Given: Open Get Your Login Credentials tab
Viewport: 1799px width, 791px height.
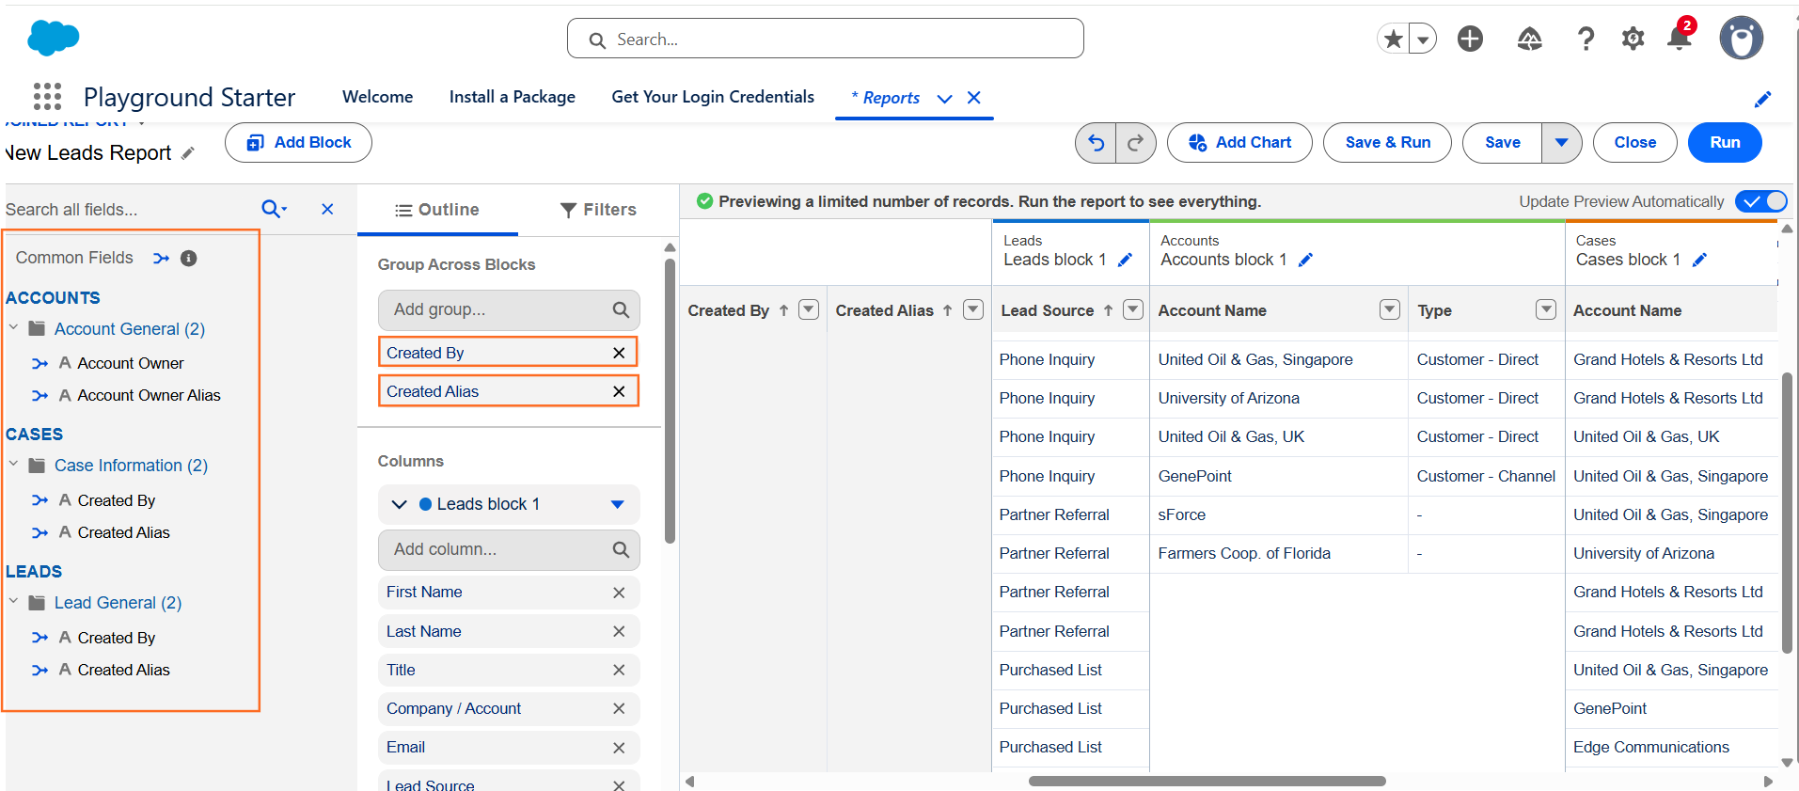Looking at the screenshot, I should (713, 97).
